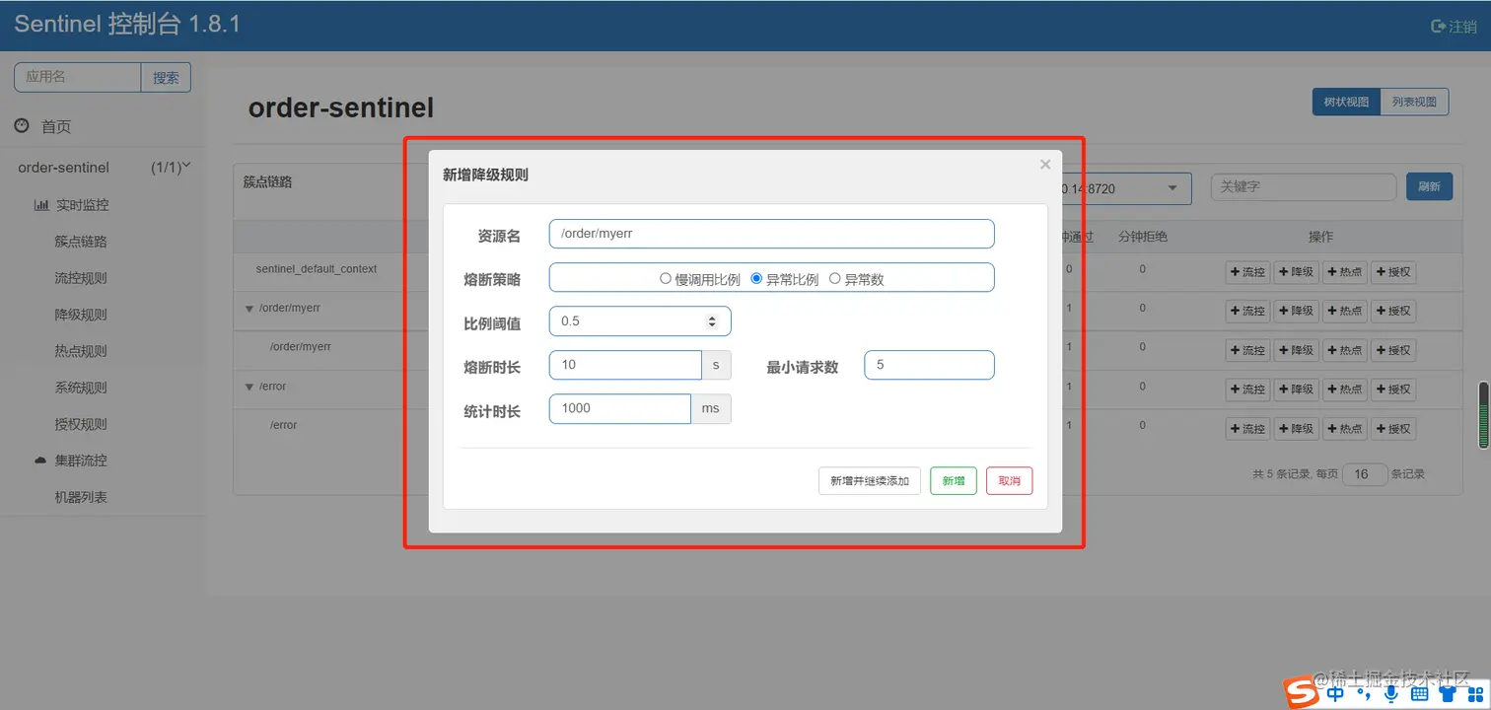Open the machine address dropdown ending in 8720
This screenshot has height=710, width=1491.
click(x=1126, y=188)
